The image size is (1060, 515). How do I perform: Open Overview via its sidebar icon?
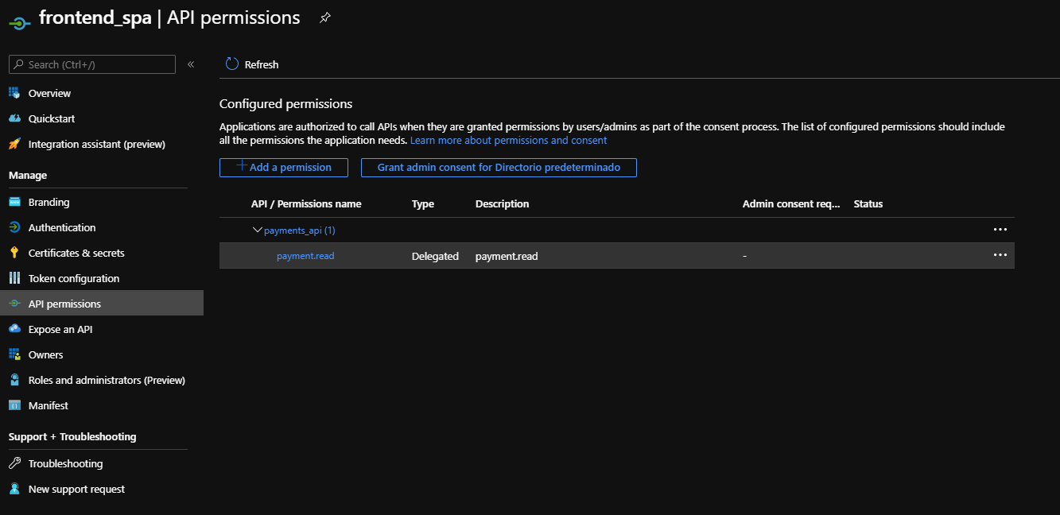[x=14, y=93]
